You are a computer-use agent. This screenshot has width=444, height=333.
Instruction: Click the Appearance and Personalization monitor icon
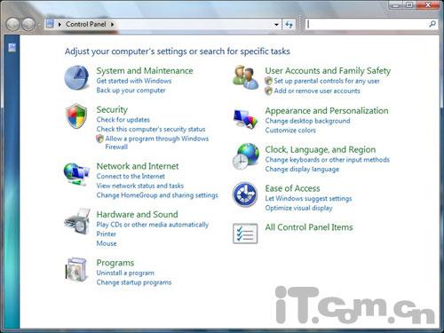pos(245,118)
